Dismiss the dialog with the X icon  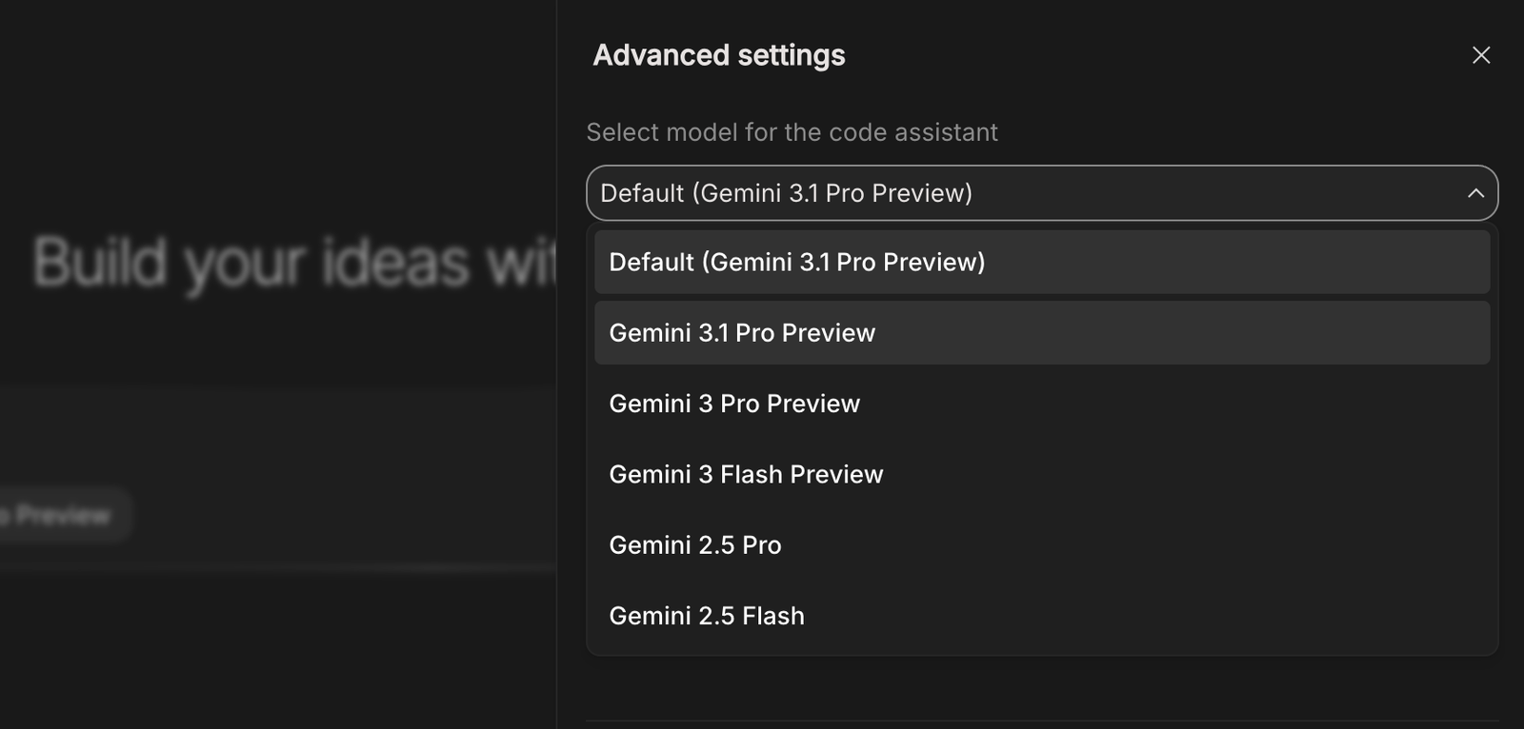[1479, 55]
